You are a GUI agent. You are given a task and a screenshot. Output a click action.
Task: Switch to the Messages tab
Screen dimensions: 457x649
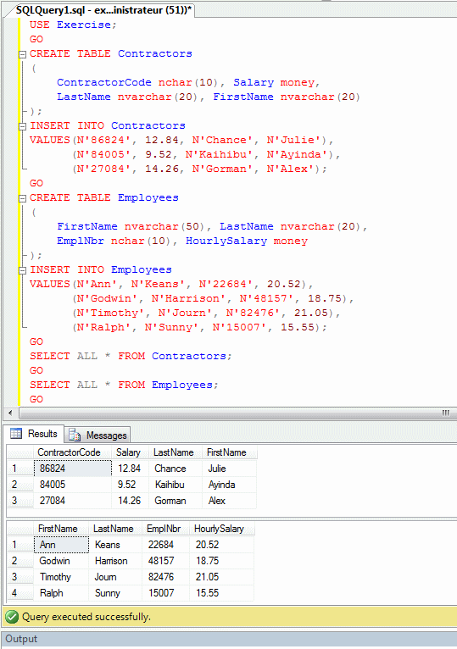point(98,435)
